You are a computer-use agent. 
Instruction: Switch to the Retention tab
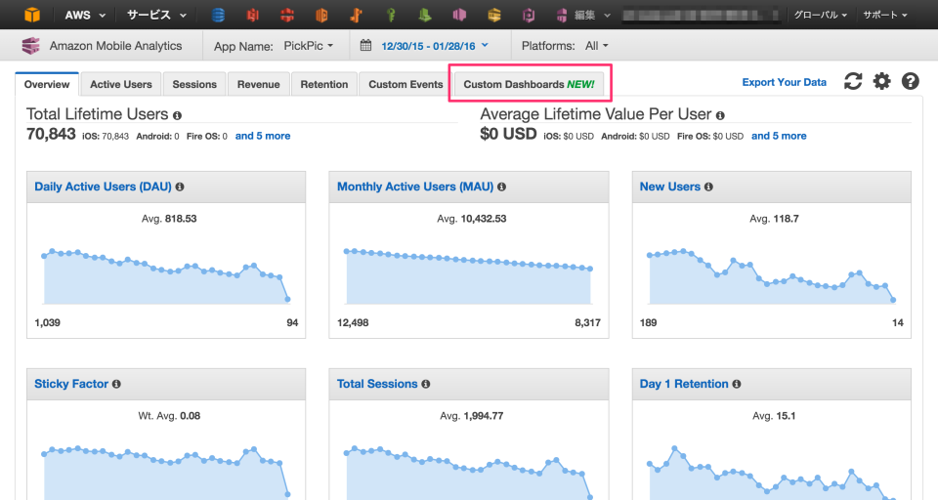(x=324, y=84)
